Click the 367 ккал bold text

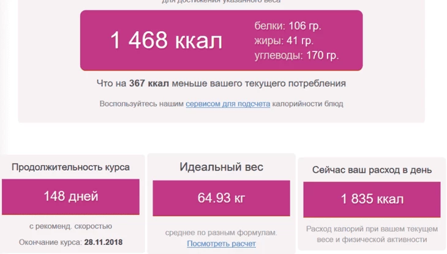149,83
